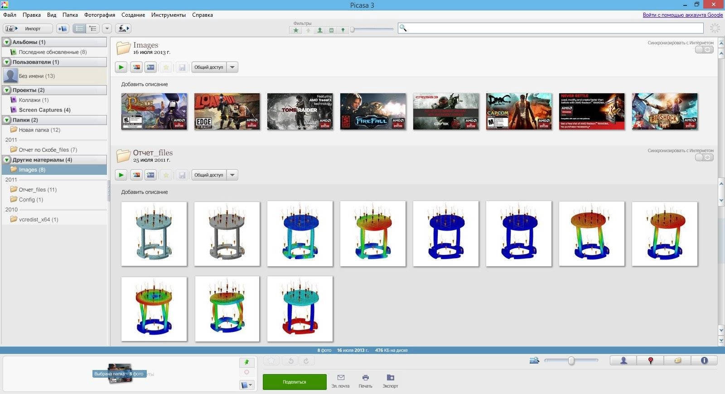Clear photo tray with red circle icon

pos(246,372)
